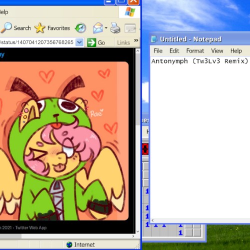Click the Search magnifier icon
Screen dimensions: 250x250
(6, 27)
